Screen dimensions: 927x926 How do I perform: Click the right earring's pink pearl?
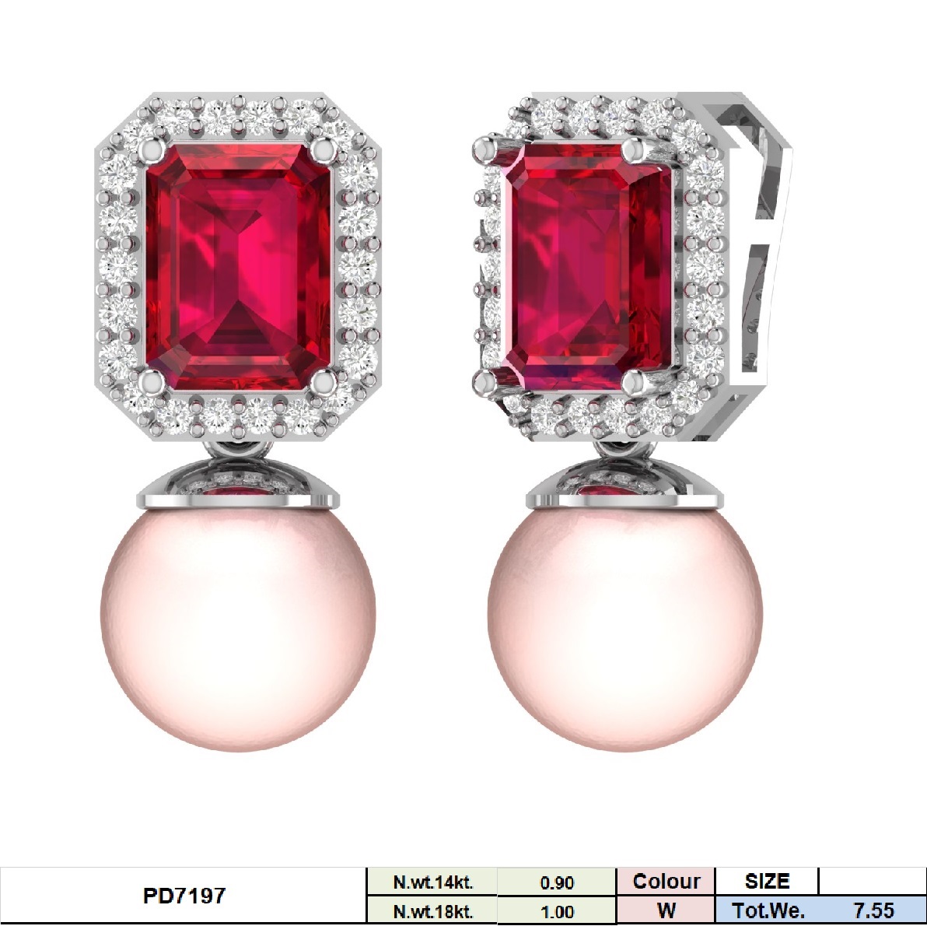pyautogui.click(x=625, y=630)
